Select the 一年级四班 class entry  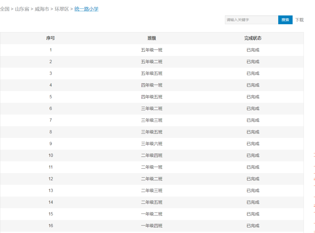pyautogui.click(x=152, y=226)
